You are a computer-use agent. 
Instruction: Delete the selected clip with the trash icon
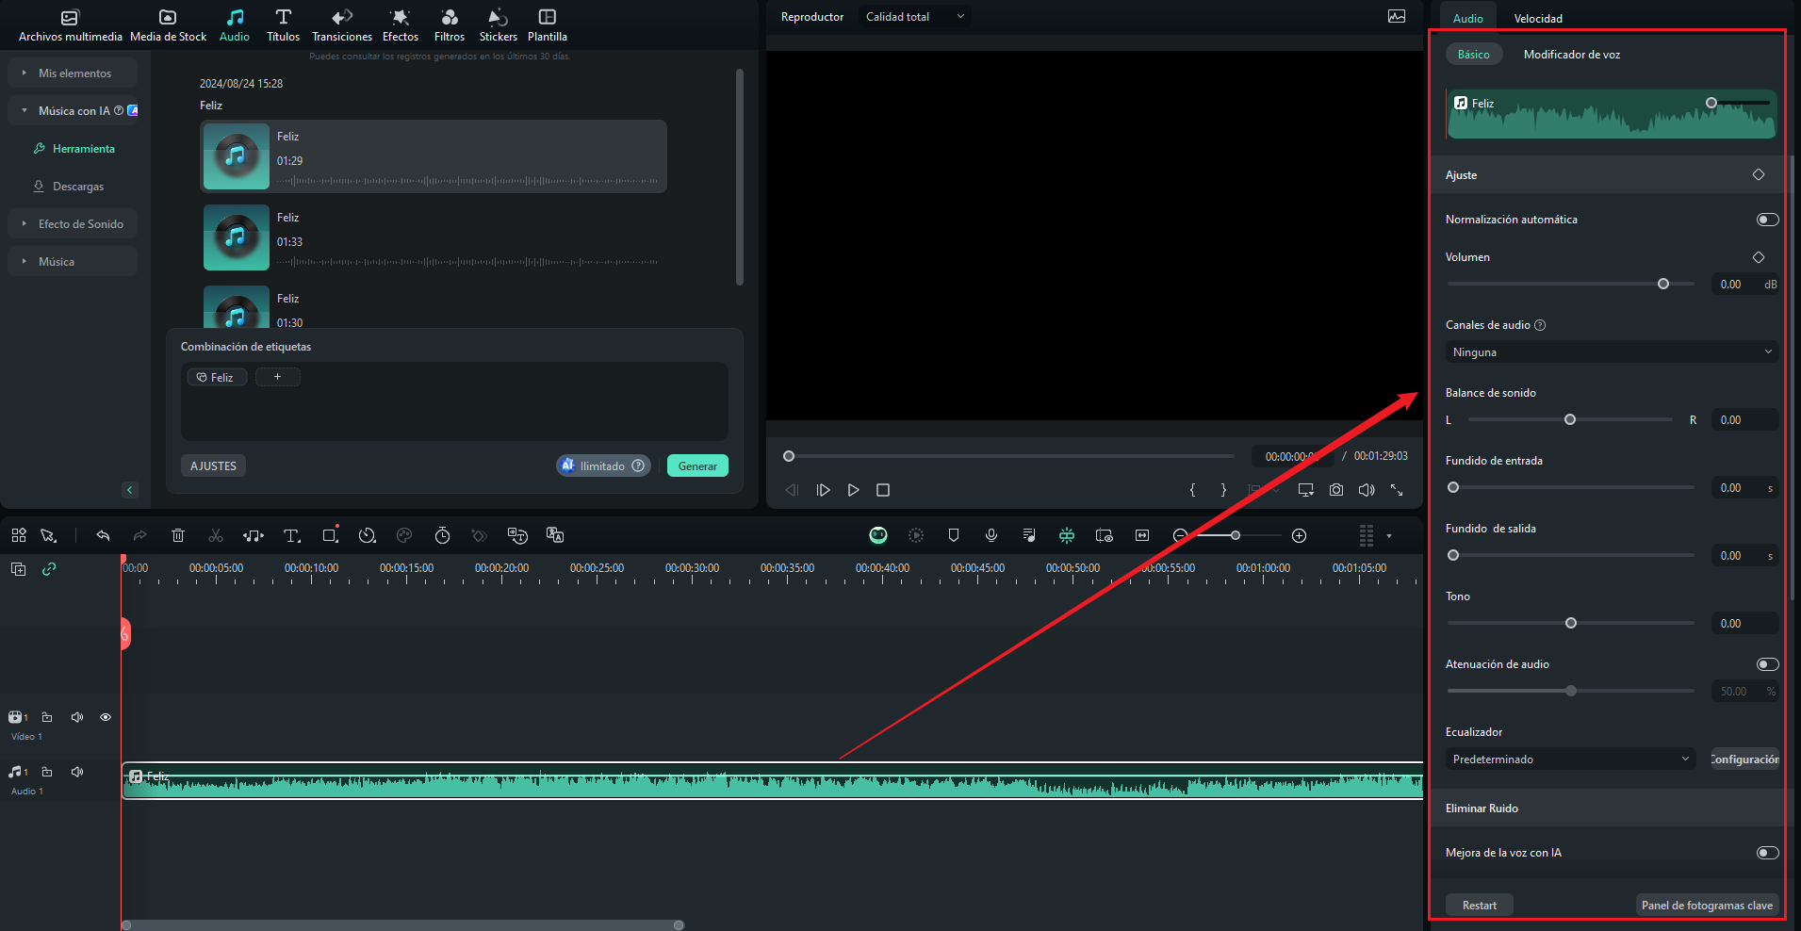pyautogui.click(x=178, y=535)
